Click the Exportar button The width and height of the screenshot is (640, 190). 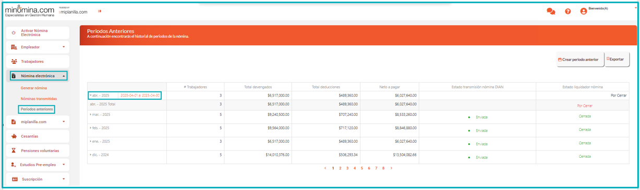click(x=617, y=59)
